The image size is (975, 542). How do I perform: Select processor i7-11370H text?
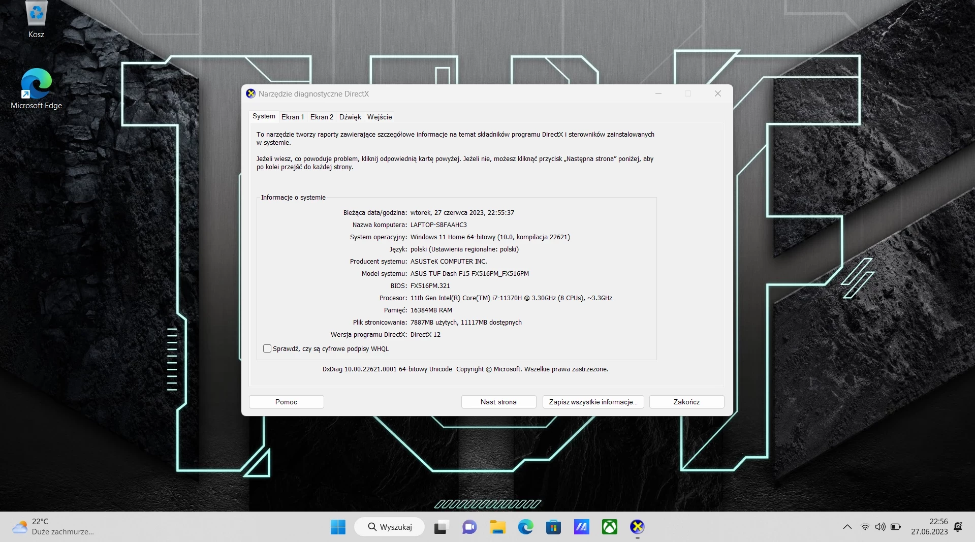[x=511, y=298]
